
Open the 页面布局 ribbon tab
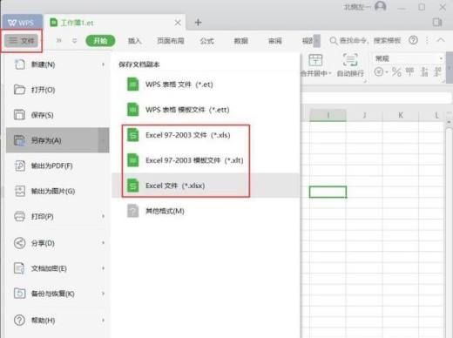tap(171, 41)
